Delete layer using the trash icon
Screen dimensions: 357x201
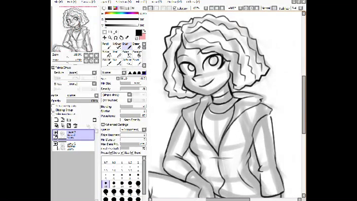point(76,125)
